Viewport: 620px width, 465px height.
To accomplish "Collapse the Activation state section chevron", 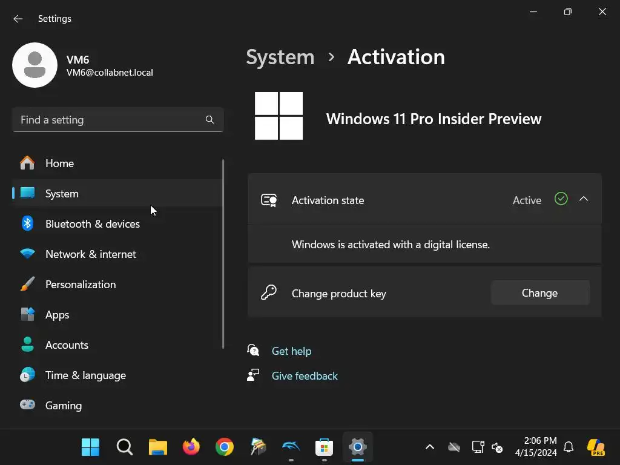I will tap(584, 199).
